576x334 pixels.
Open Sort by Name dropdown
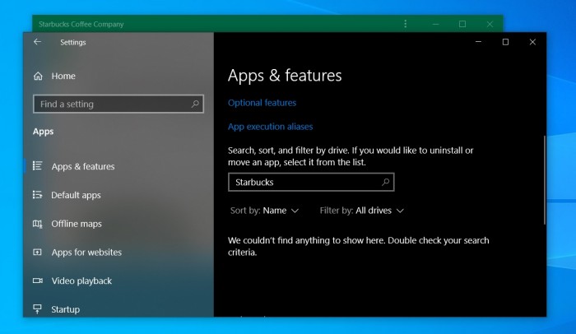(x=264, y=211)
